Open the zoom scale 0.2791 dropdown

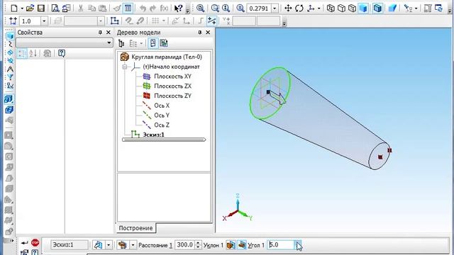[x=275, y=8]
